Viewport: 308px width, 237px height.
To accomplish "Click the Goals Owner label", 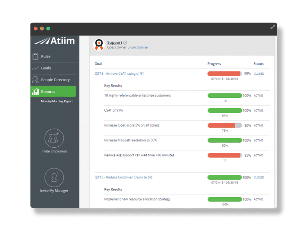I will click(x=117, y=47).
